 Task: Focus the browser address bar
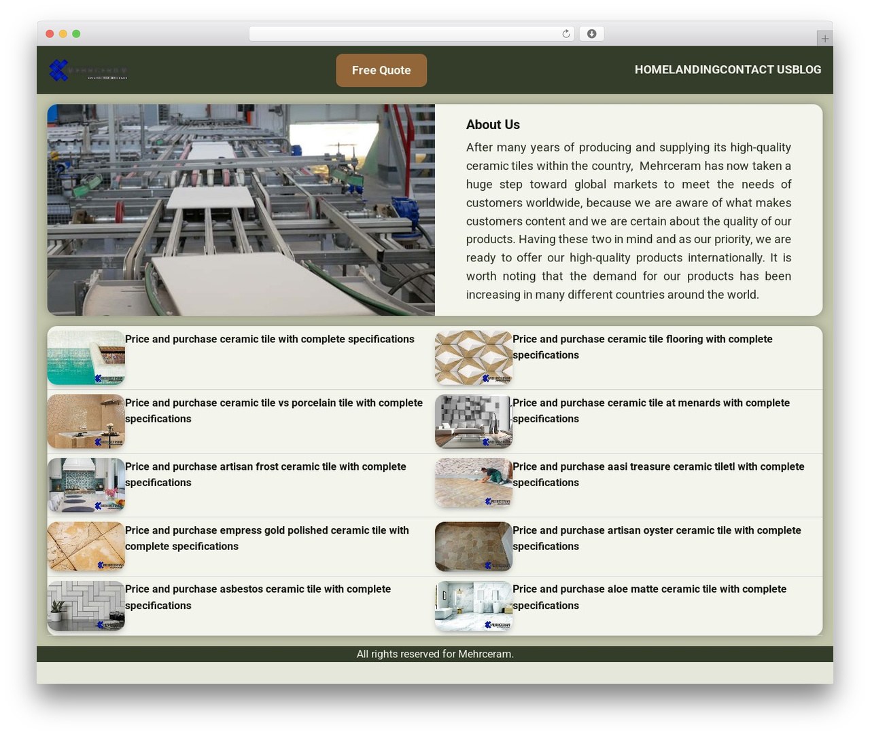[x=412, y=34]
